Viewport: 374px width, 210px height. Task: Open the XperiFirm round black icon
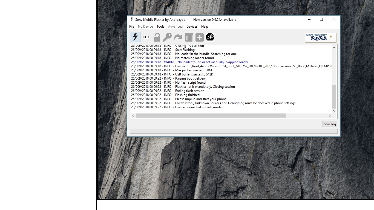[210, 37]
